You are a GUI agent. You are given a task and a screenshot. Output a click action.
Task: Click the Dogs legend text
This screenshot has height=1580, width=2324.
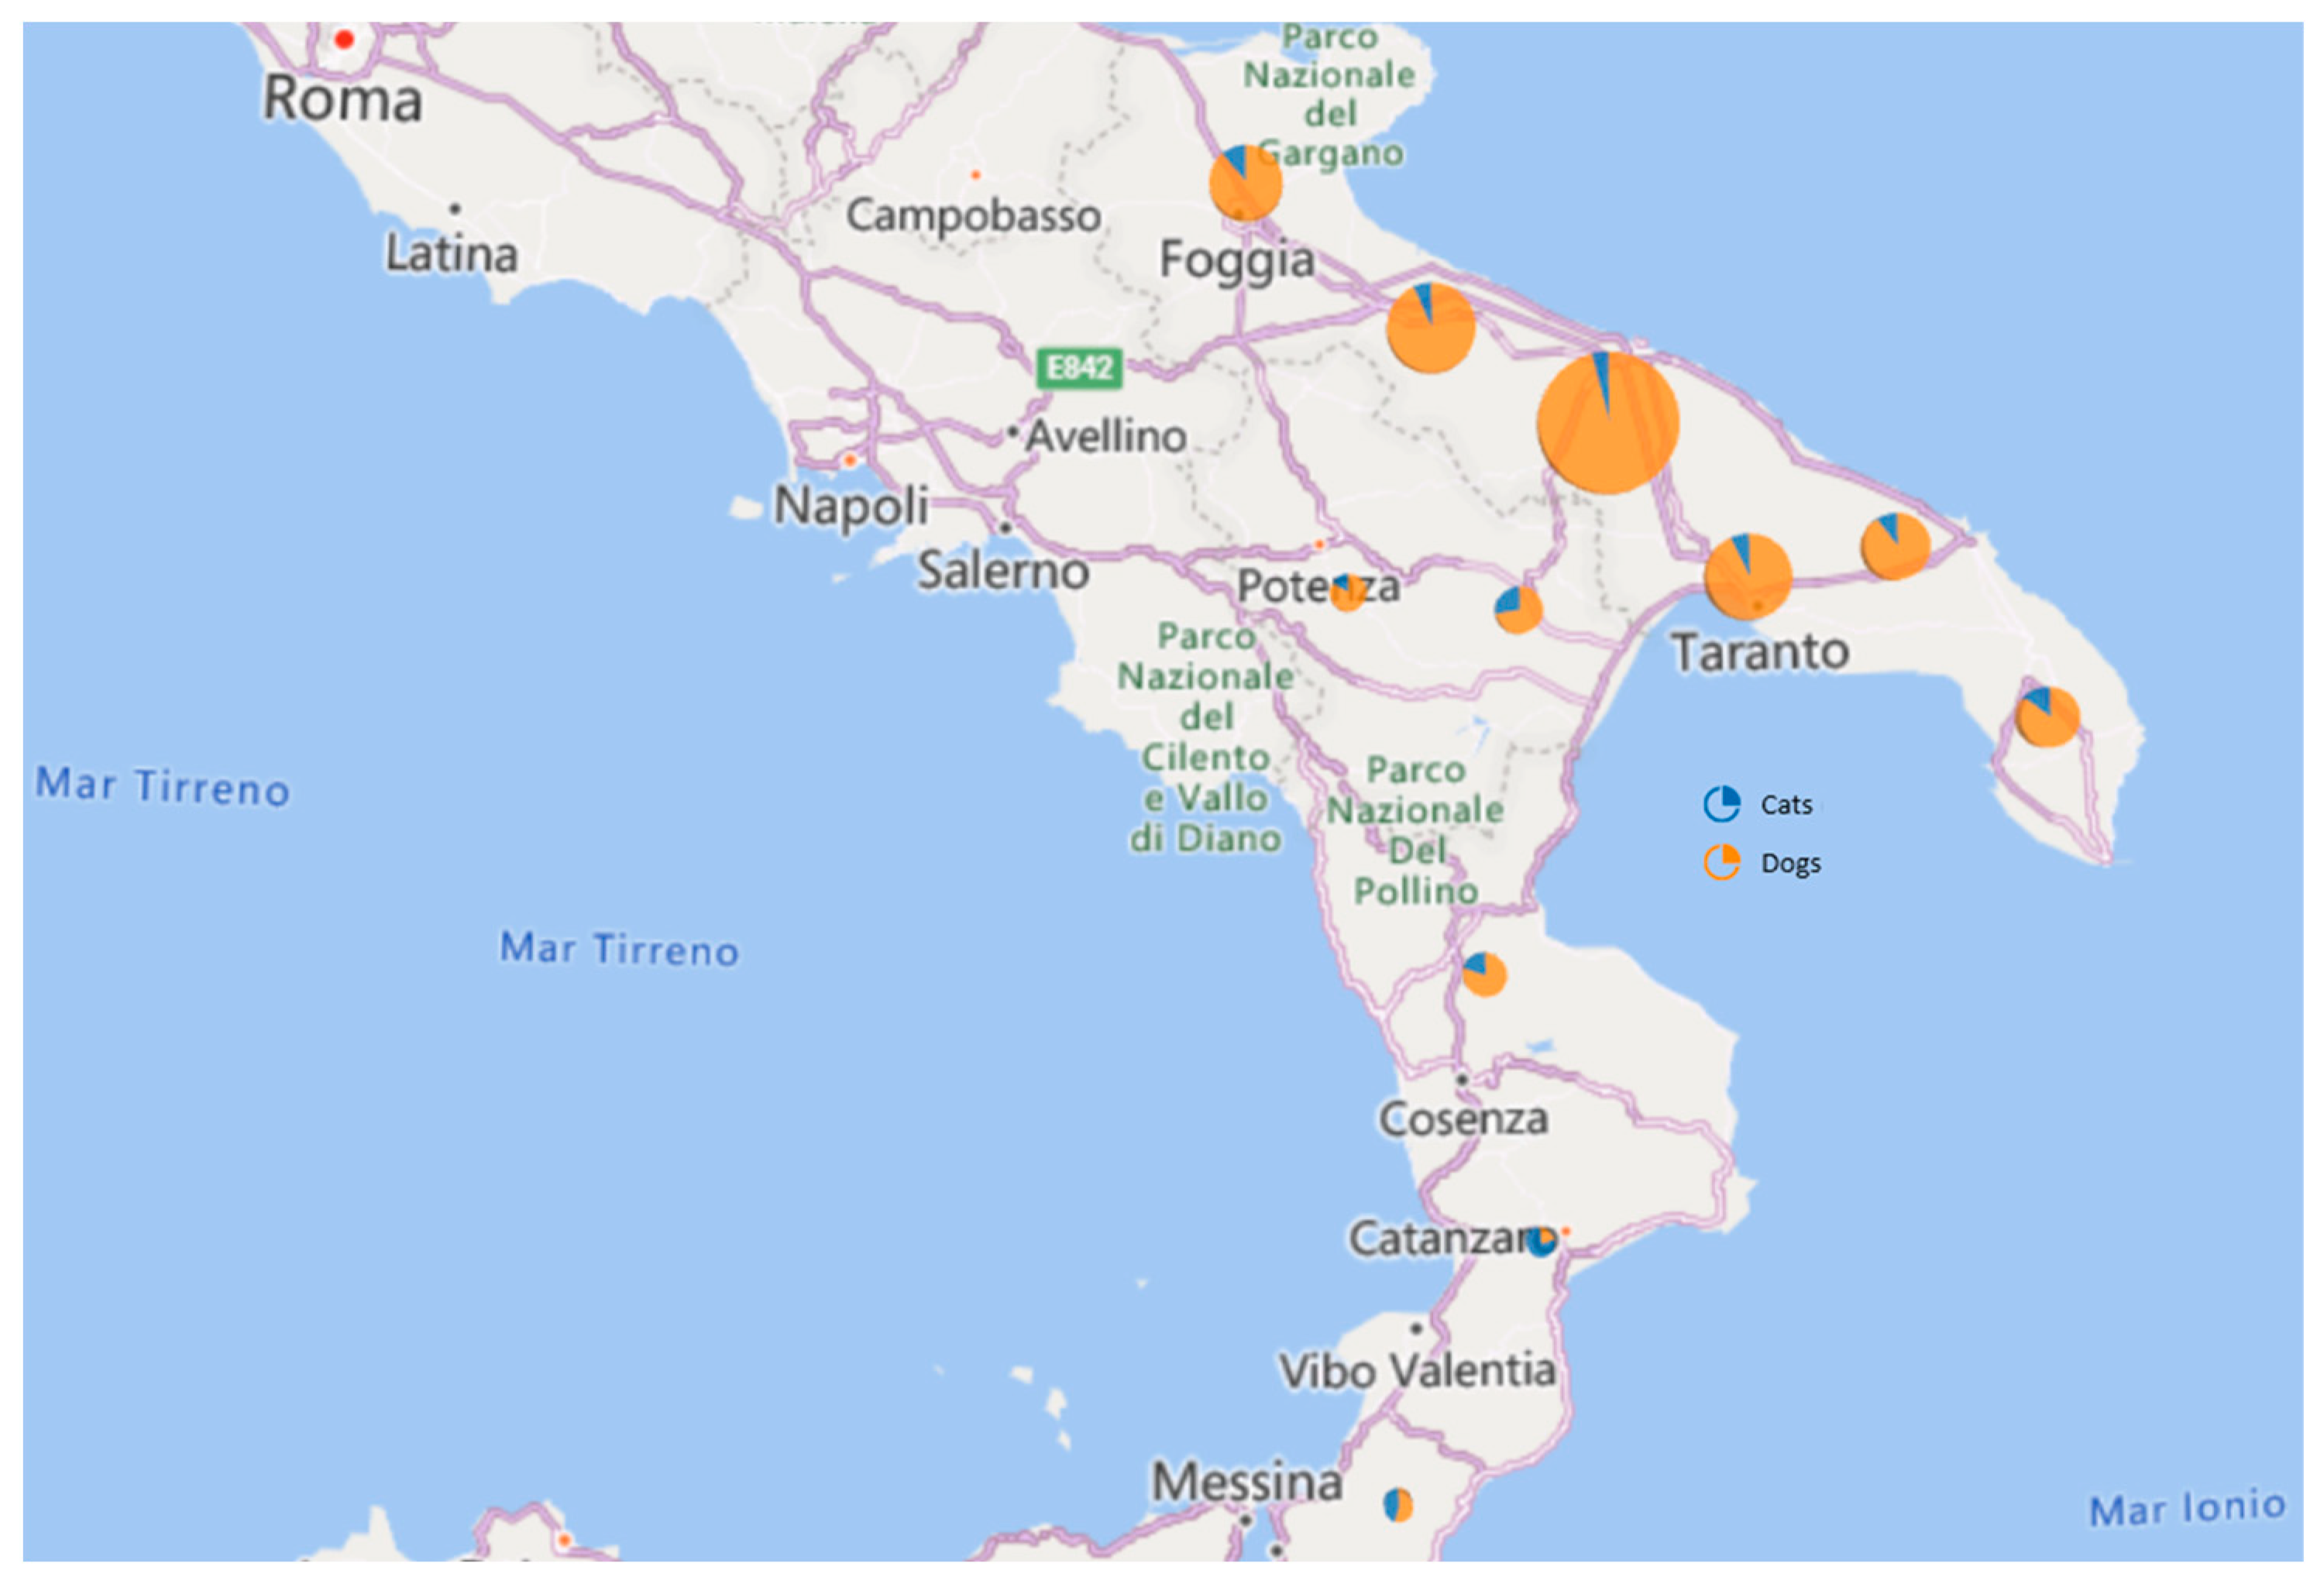click(1790, 862)
